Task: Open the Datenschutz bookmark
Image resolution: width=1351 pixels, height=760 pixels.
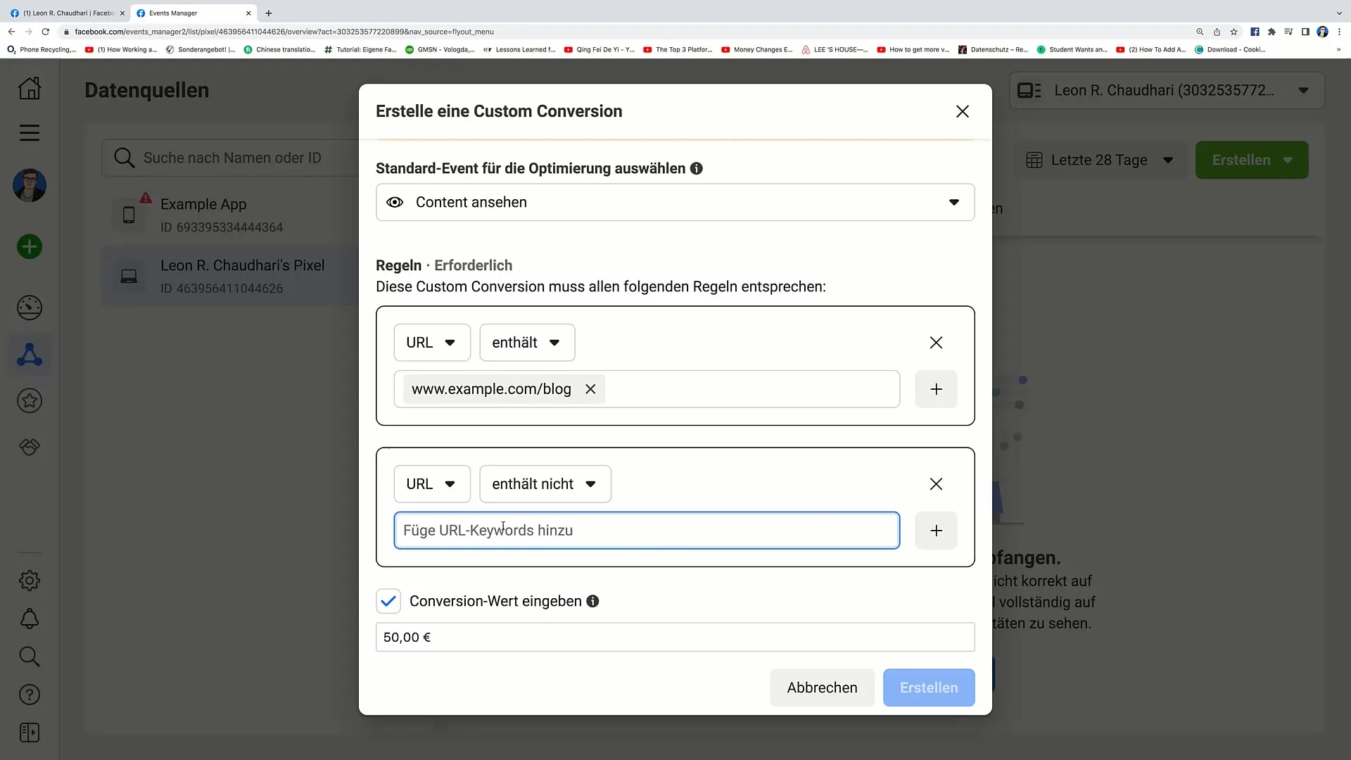Action: 994,50
